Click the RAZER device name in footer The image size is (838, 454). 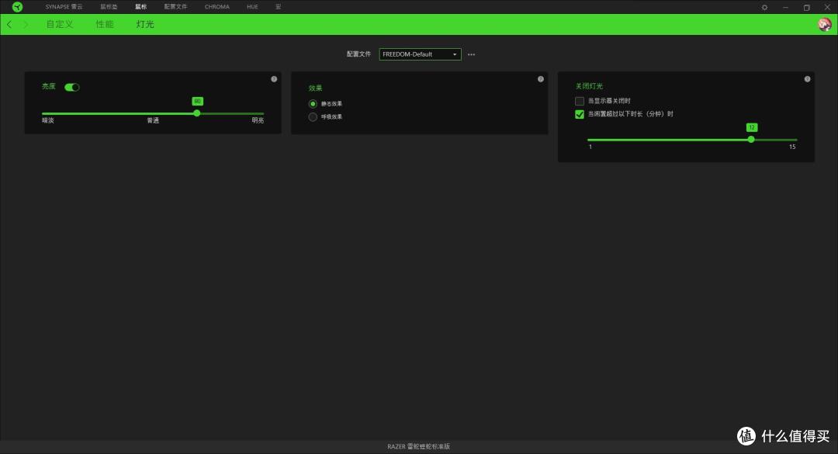418,446
